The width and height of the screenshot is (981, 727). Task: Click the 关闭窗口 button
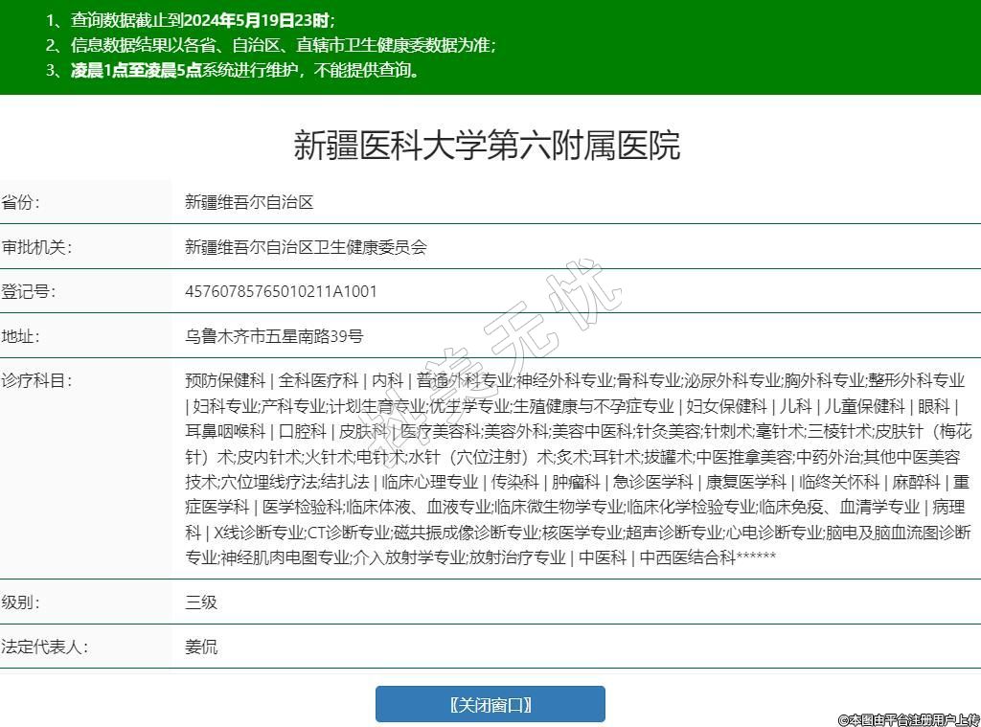[x=490, y=704]
